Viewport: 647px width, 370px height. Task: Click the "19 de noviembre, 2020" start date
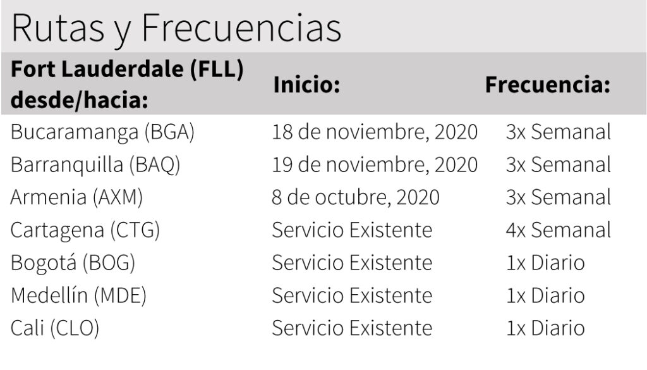coord(375,165)
